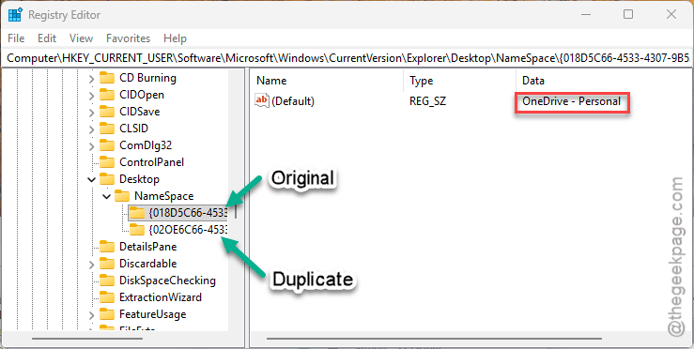694x349 pixels.
Task: Open the Edit menu
Action: (x=47, y=38)
